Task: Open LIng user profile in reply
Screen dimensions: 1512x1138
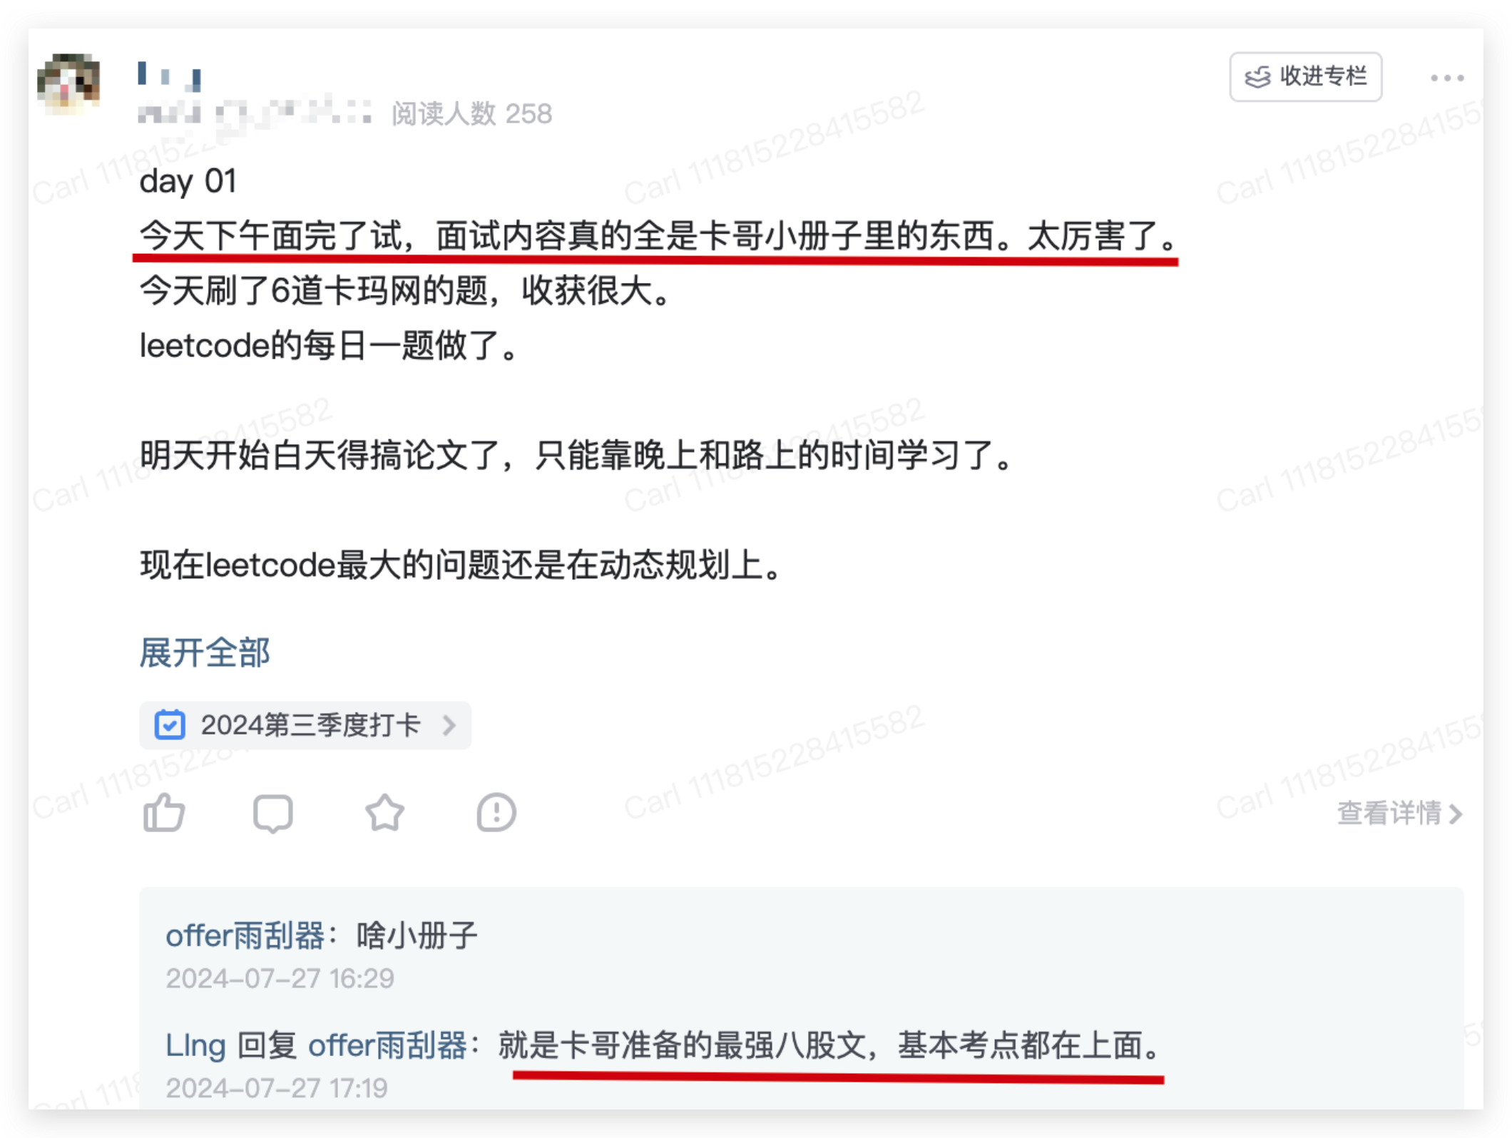Action: [195, 1045]
